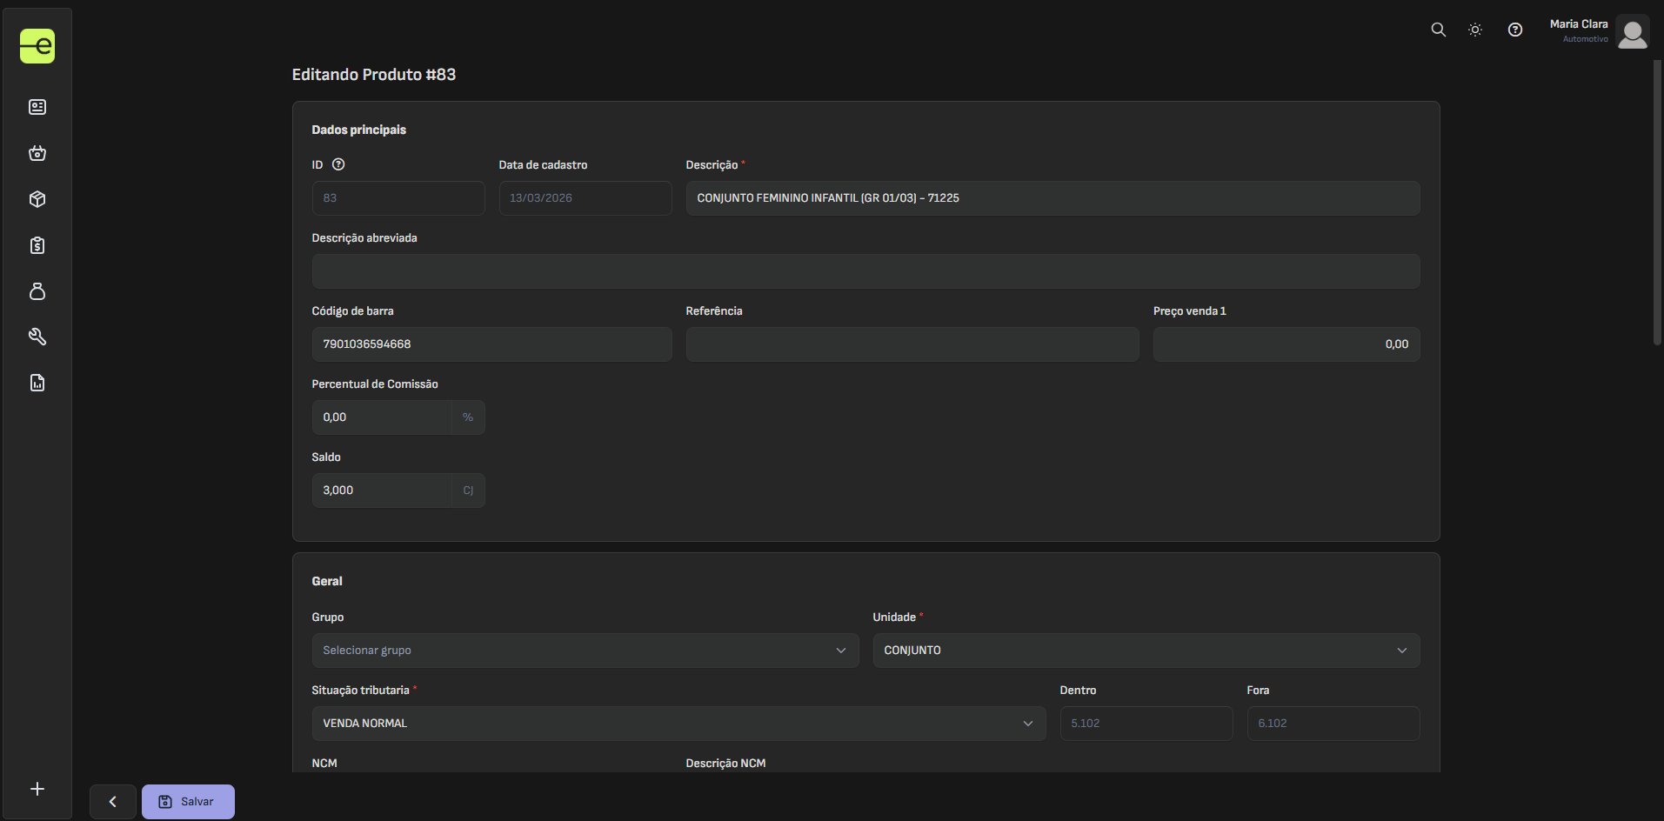Open the help question mark in header
1664x821 pixels.
click(x=1515, y=30)
